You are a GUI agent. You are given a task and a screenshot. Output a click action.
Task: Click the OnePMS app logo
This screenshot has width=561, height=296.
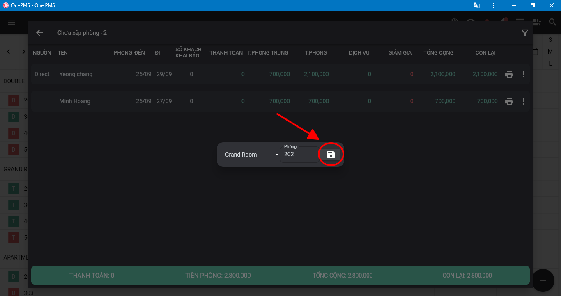point(6,5)
